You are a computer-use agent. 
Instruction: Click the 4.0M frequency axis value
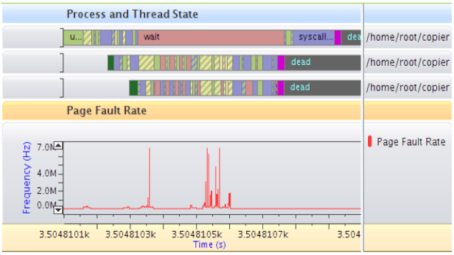[x=47, y=173]
